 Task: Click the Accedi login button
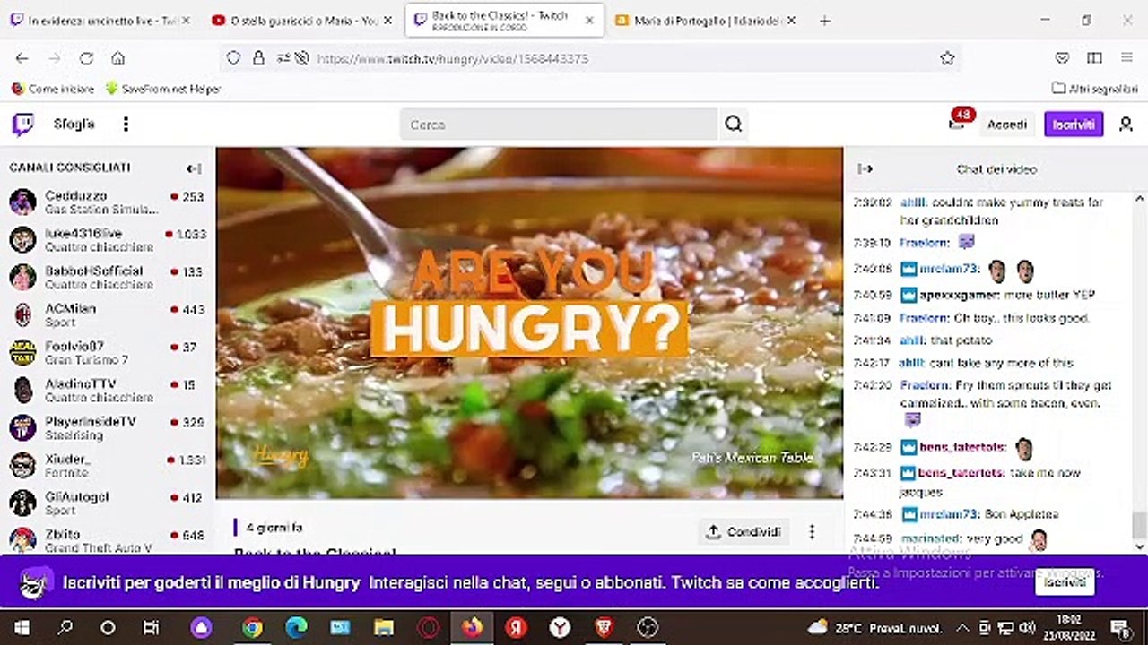[x=1007, y=125]
